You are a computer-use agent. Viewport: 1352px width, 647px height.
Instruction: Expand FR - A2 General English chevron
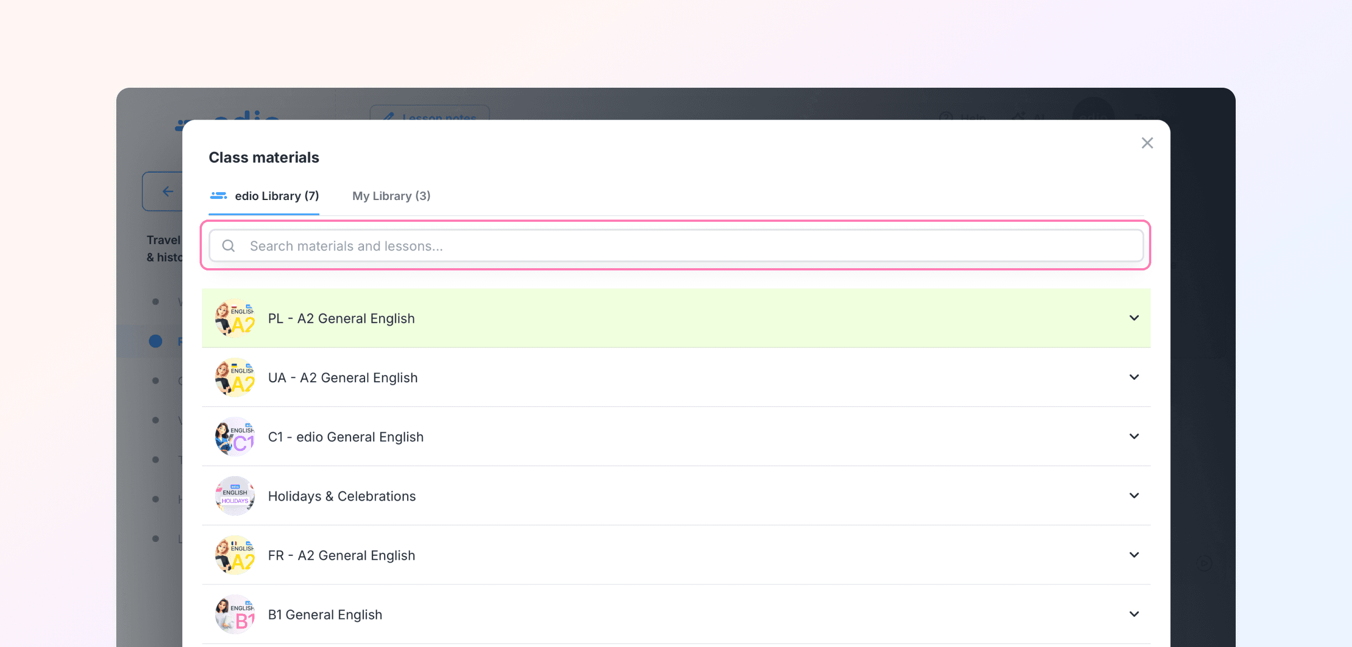click(1133, 555)
